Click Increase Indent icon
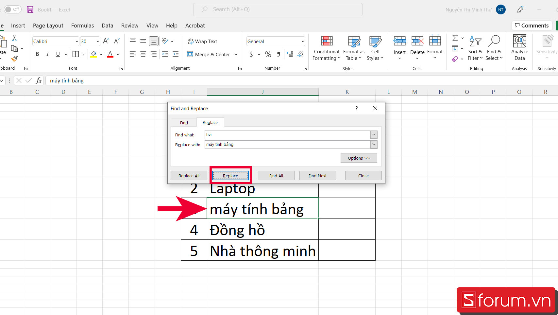558x315 pixels. coord(176,54)
